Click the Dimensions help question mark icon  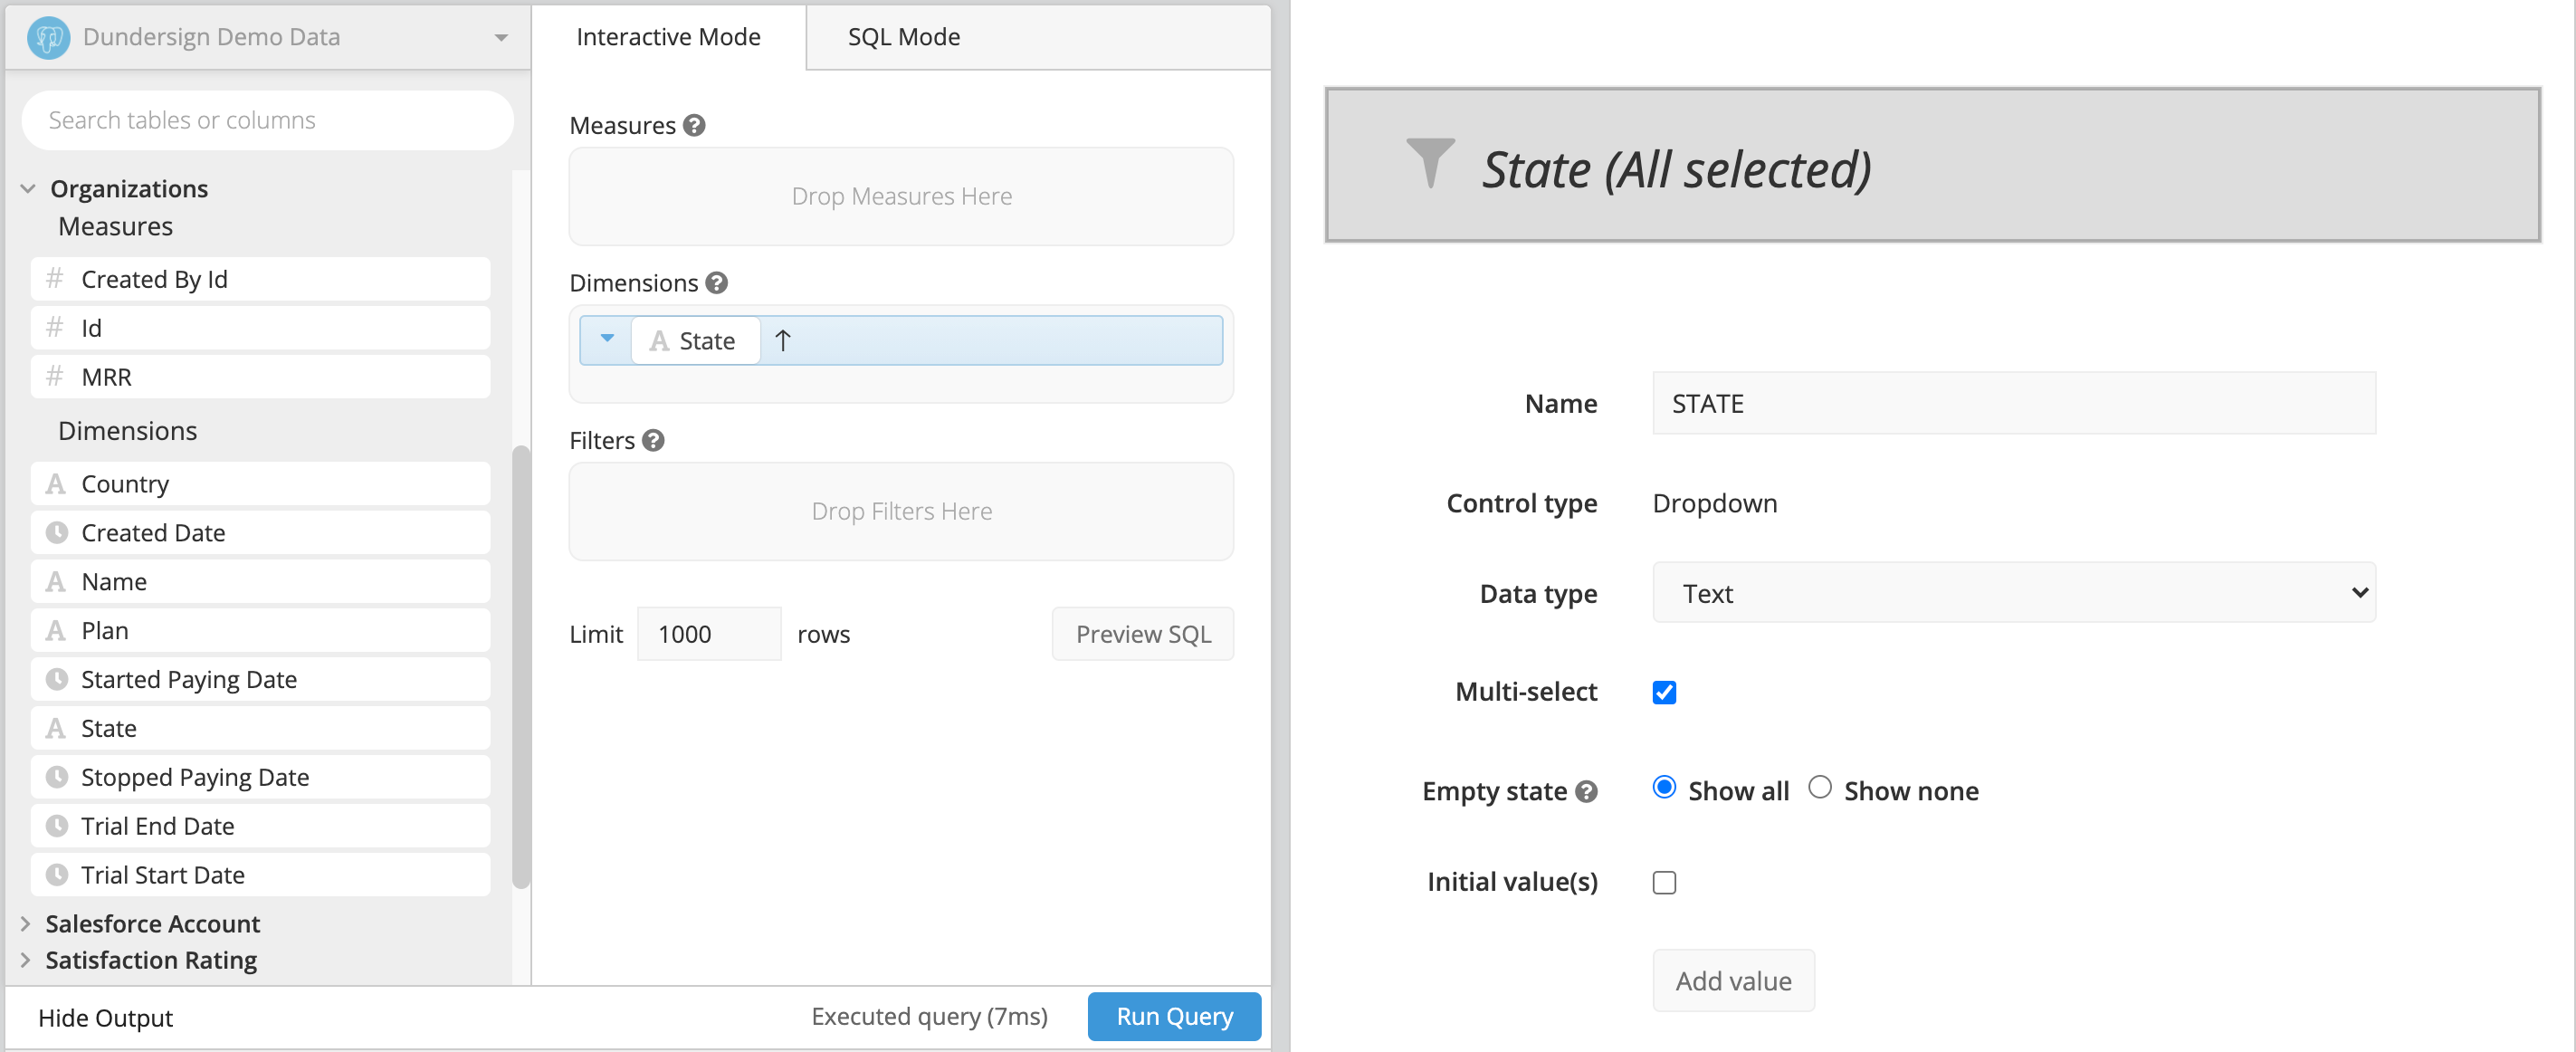coord(716,283)
